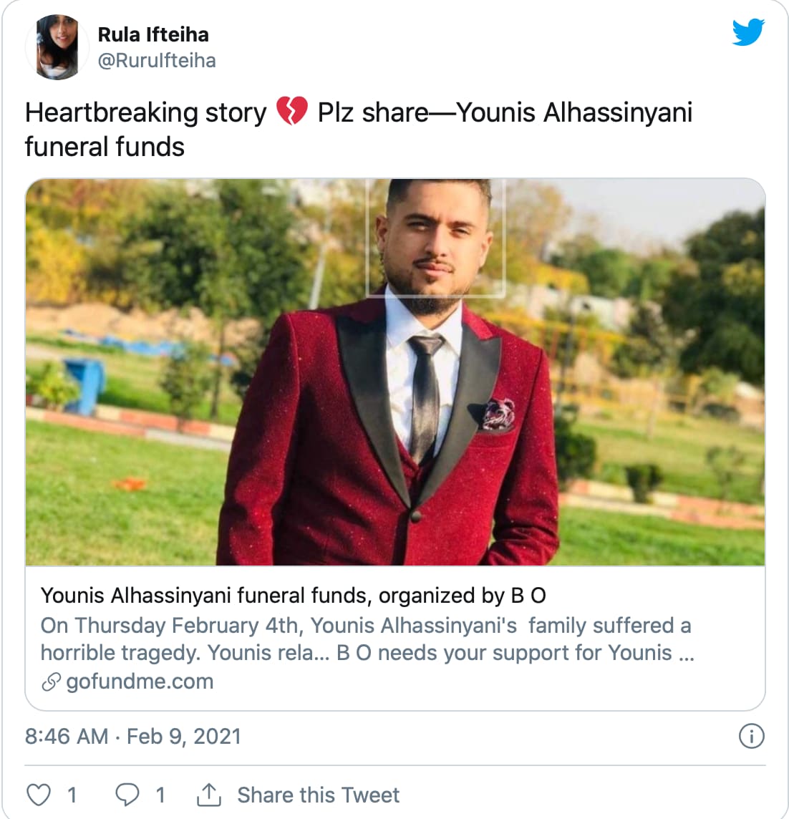Open the info icon beside the timestamp
The image size is (789, 819).
coord(751,736)
